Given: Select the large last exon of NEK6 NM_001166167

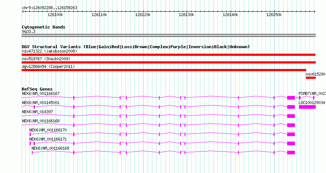Looking at the screenshot, I should [x=291, y=98].
